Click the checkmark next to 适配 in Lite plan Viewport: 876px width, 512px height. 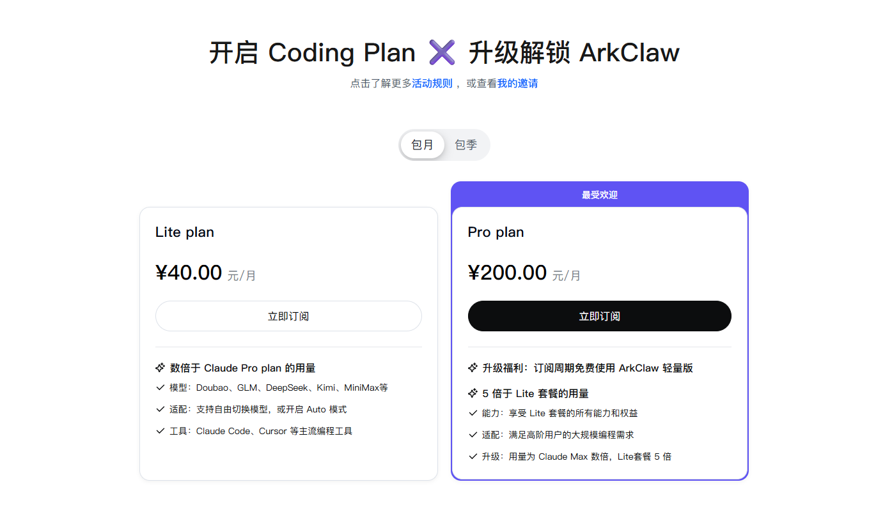160,409
